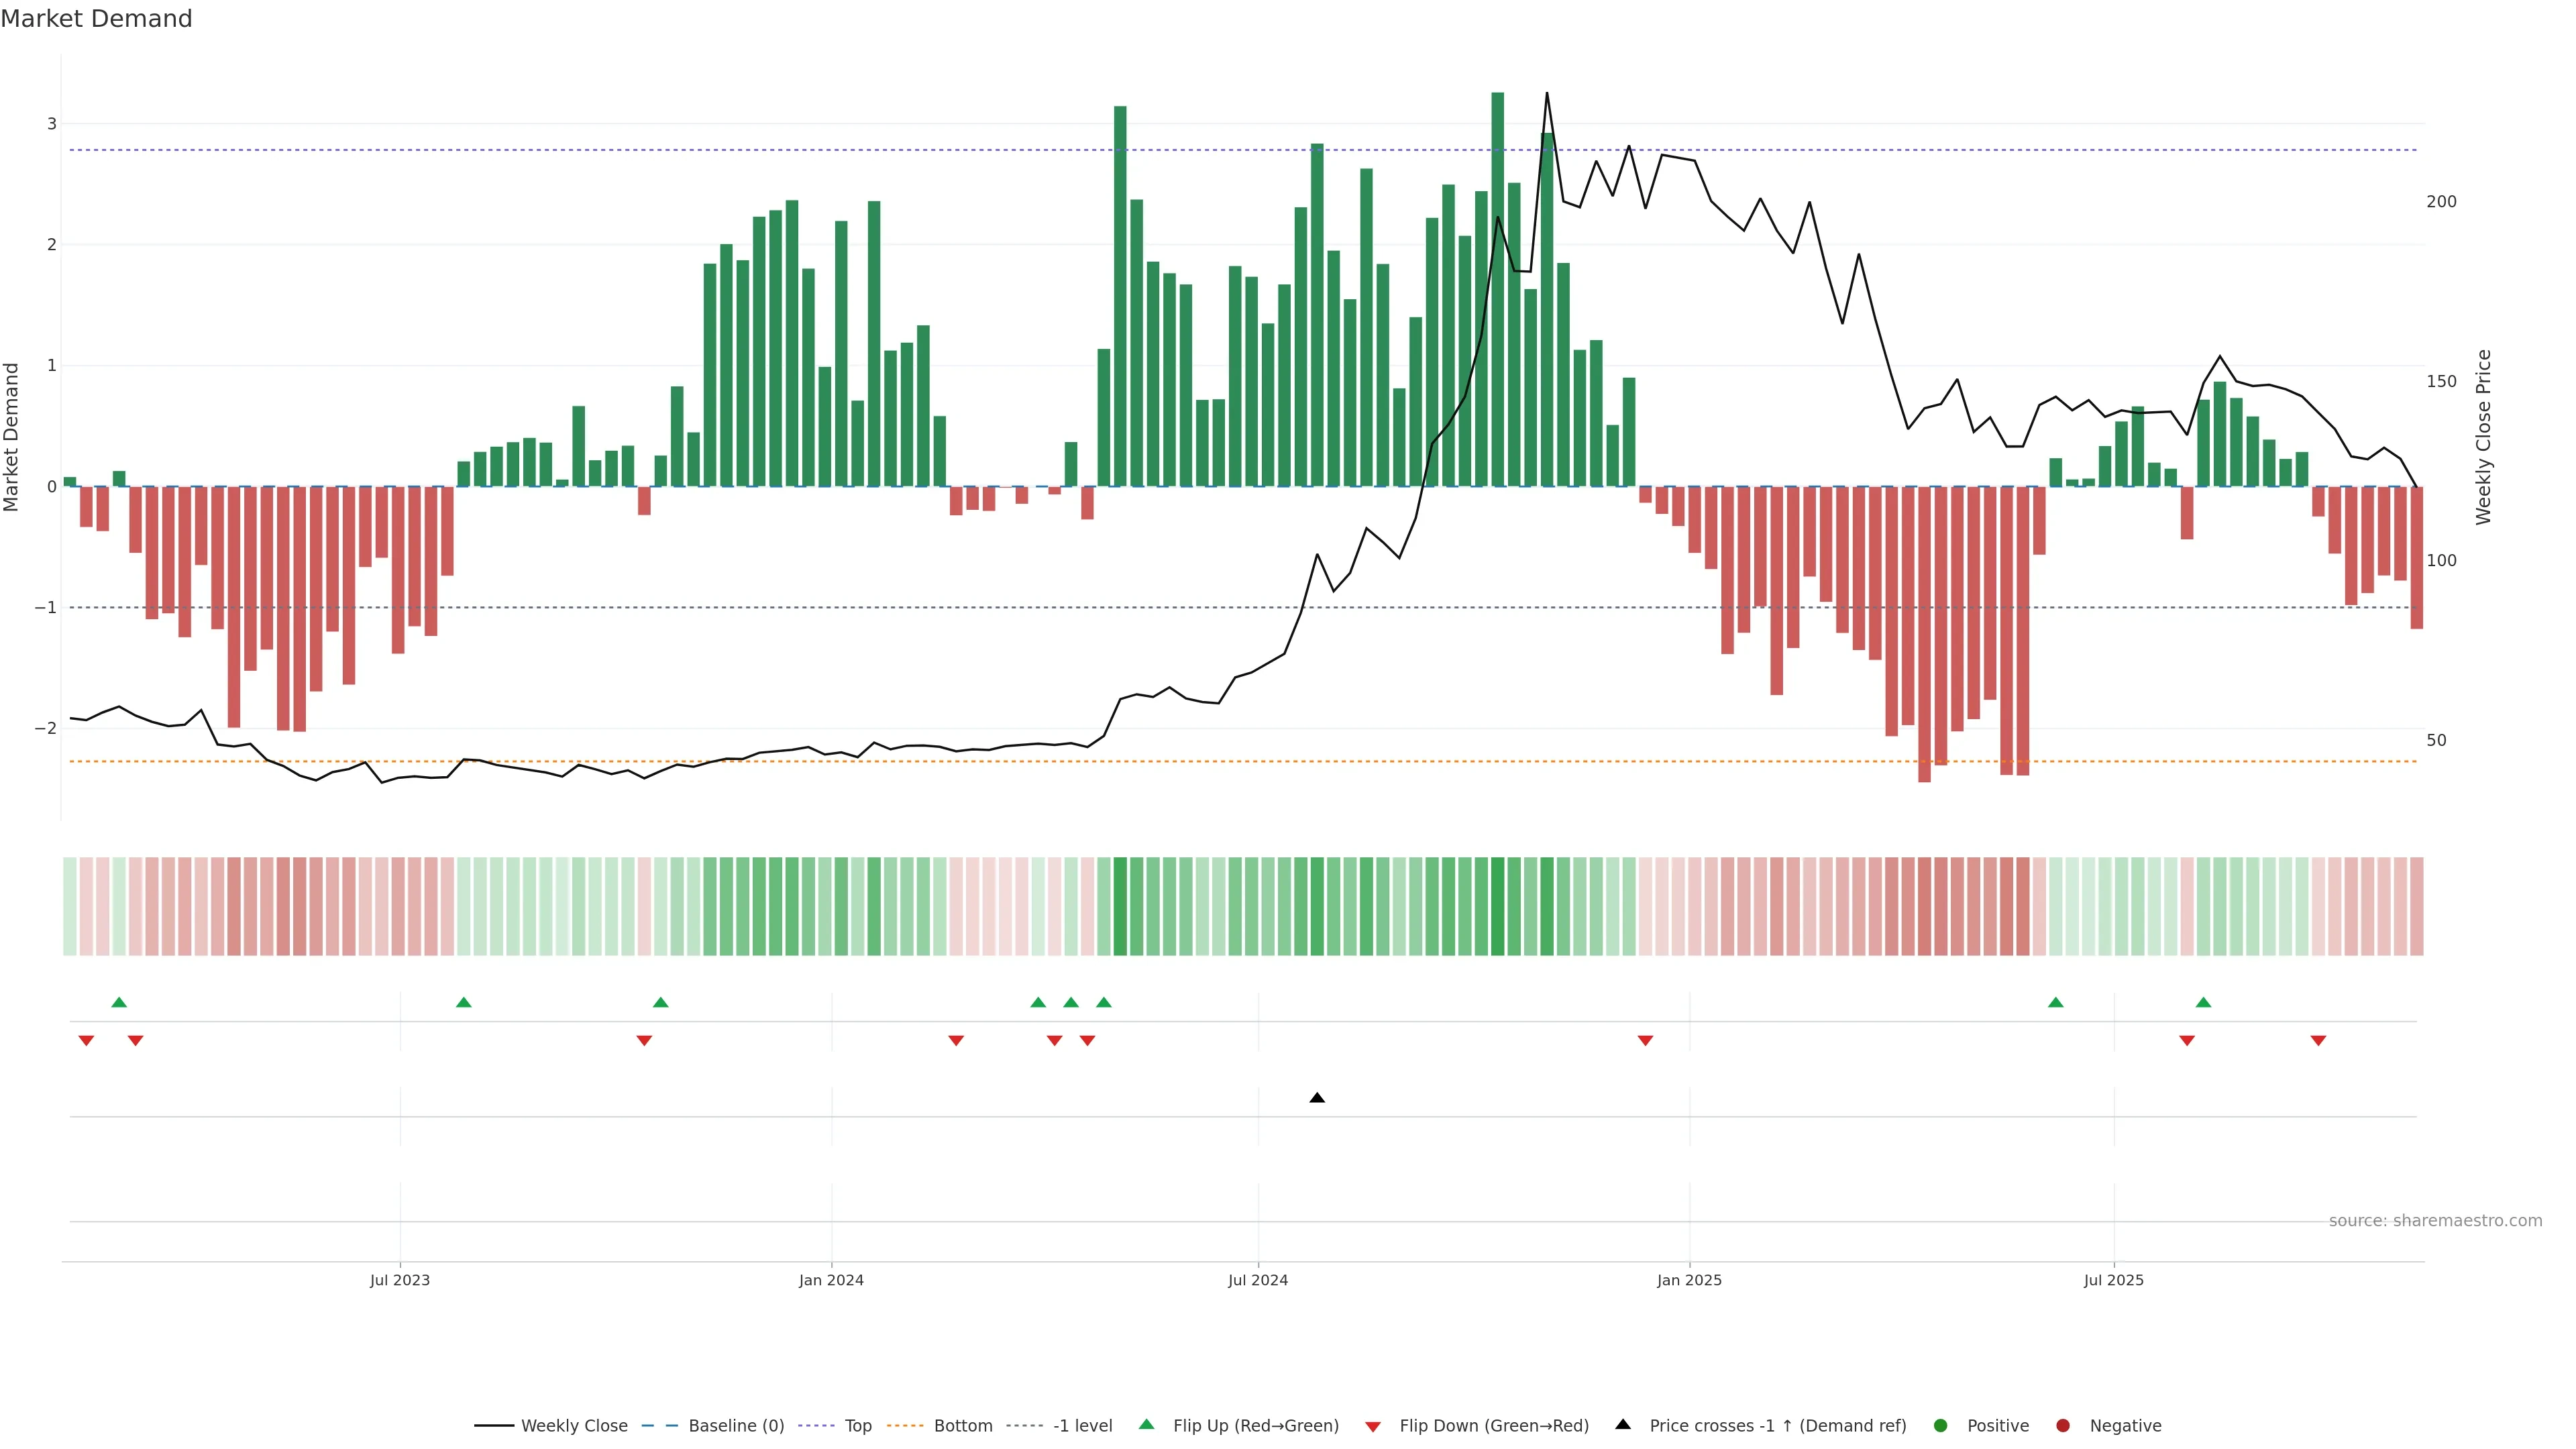Click green Flip Up triangle in legend
The width and height of the screenshot is (2576, 1449).
1147,1425
